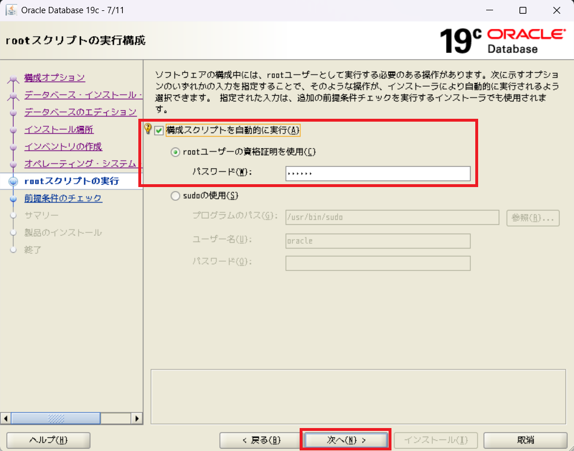Image resolution: width=574 pixels, height=451 pixels.
Task: Open the インストール場所 step
Action: click(59, 129)
